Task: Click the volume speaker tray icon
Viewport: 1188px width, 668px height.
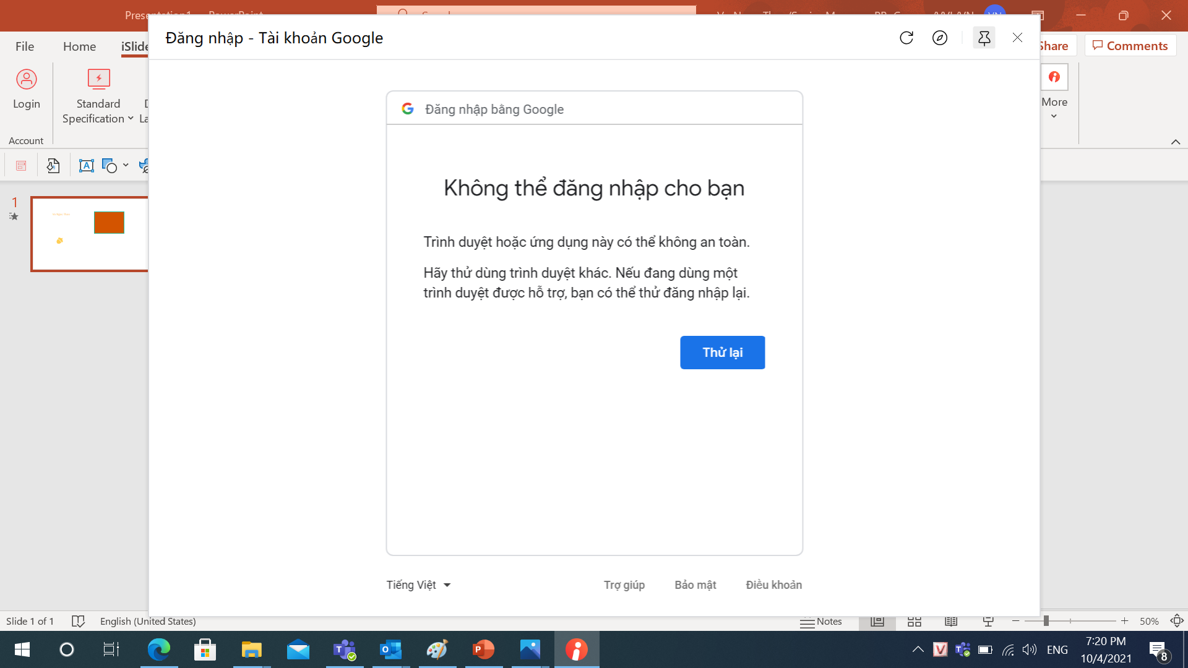Action: coord(1030,649)
